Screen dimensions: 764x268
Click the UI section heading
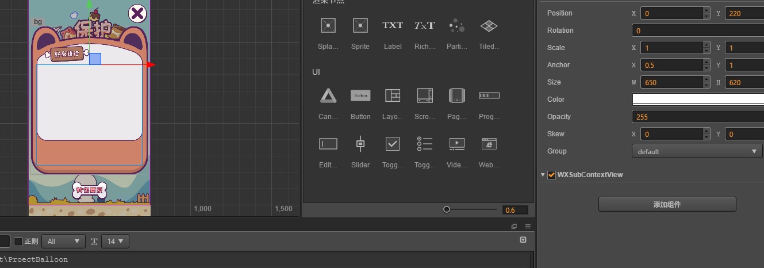coord(316,72)
